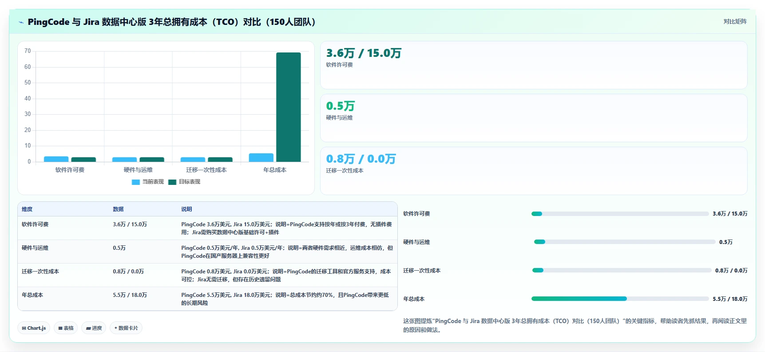Click the 年总成本 x-axis label in chart
765x352 pixels.
tap(275, 170)
